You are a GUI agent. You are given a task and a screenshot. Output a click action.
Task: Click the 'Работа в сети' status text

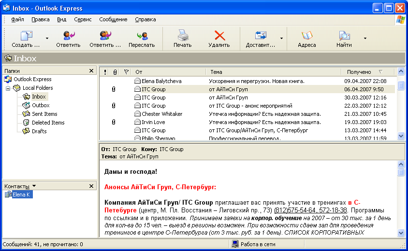point(258,244)
